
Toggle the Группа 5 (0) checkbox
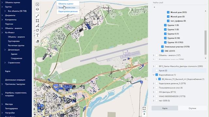165,30
